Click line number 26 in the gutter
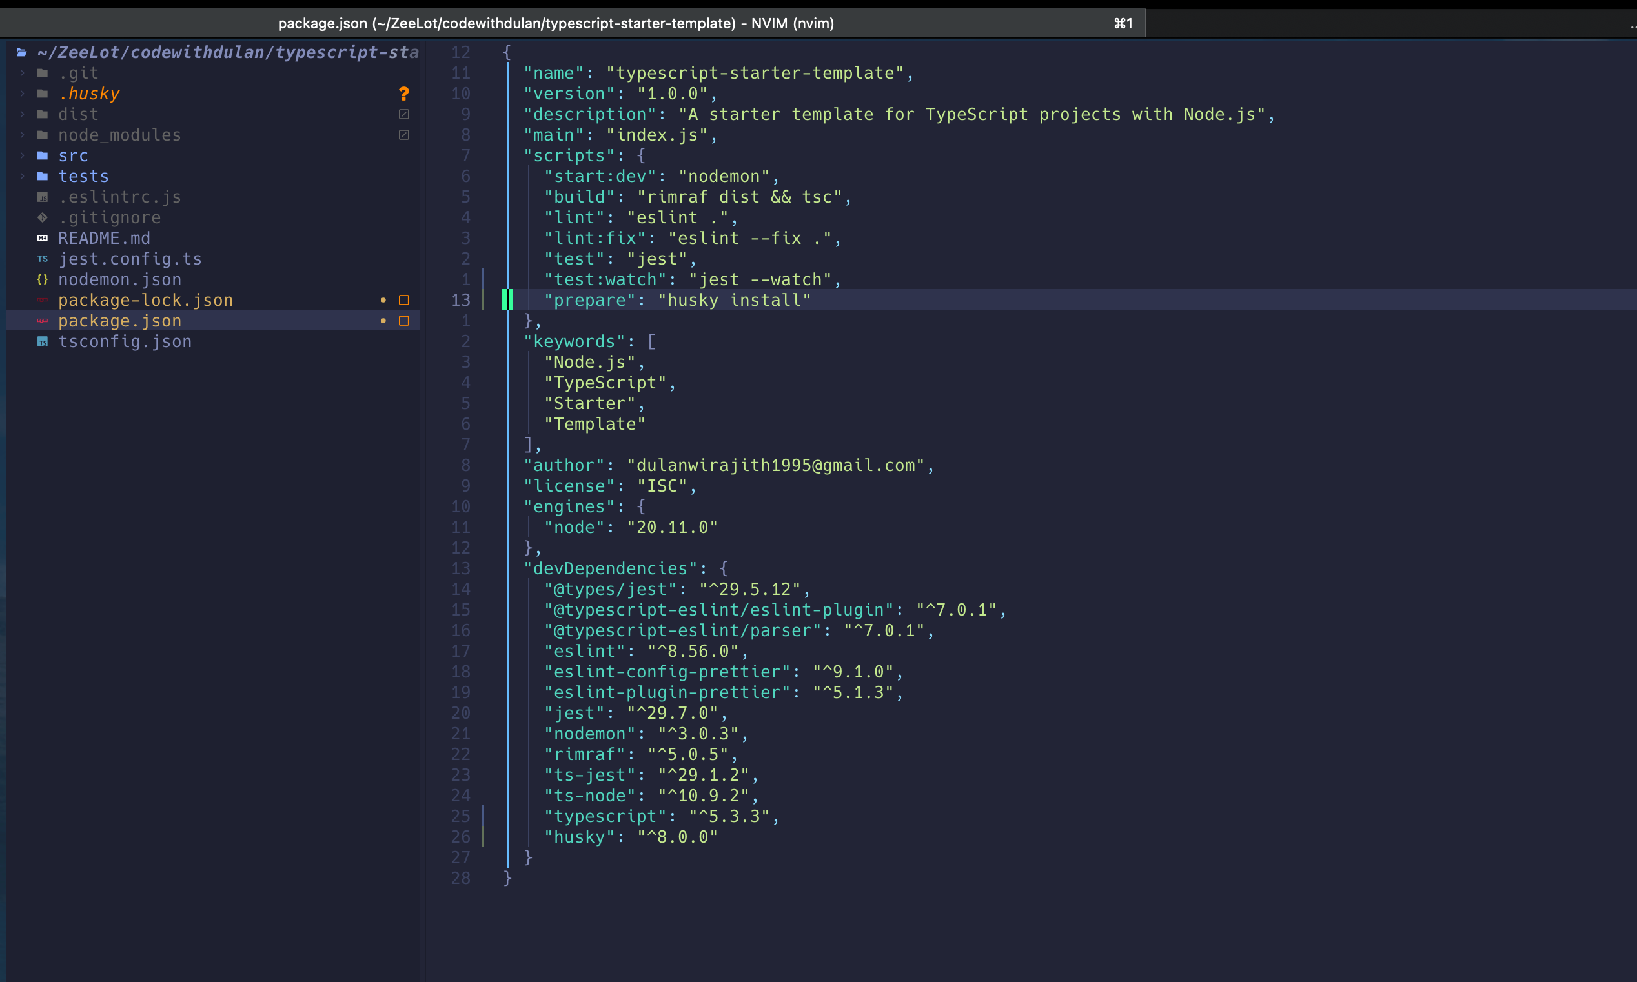 (461, 837)
